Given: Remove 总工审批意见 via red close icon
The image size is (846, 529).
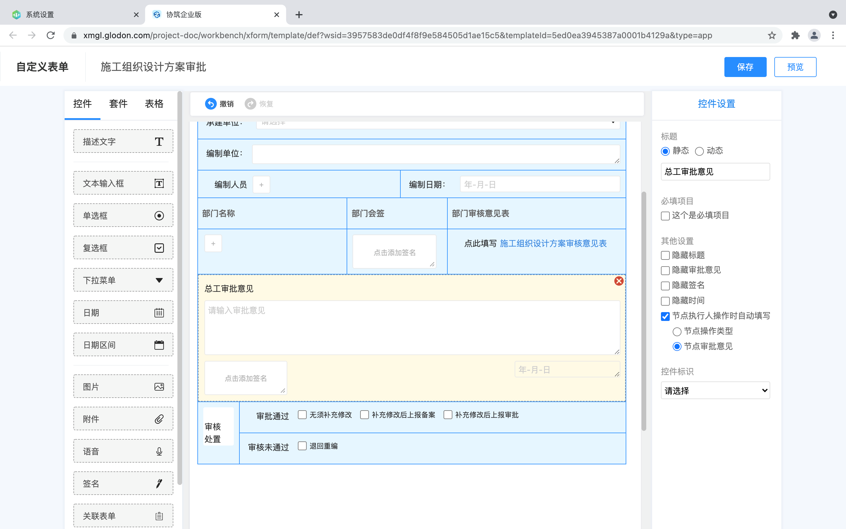Looking at the screenshot, I should click(x=619, y=281).
